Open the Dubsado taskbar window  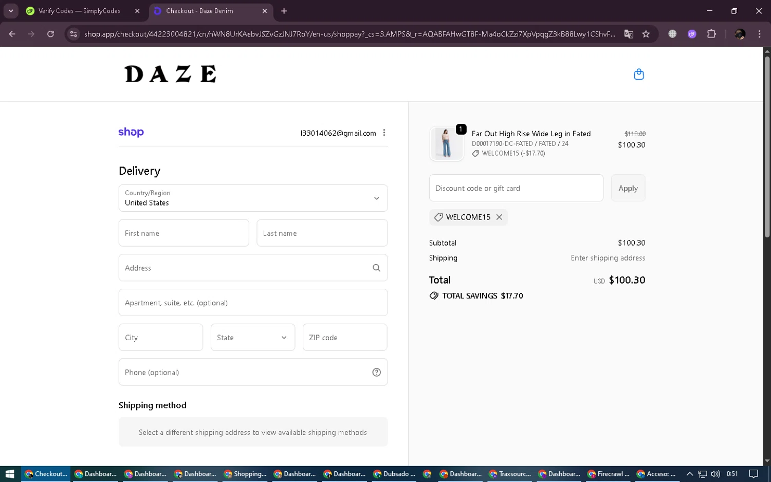(x=394, y=474)
